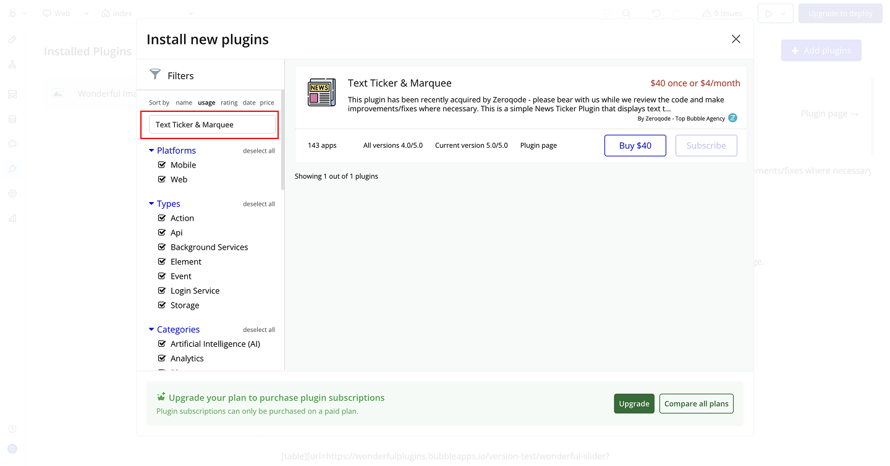Screen dimensions: 890x466
Task: Open the Workflow tab icon in sidebar
Action: tap(12, 64)
